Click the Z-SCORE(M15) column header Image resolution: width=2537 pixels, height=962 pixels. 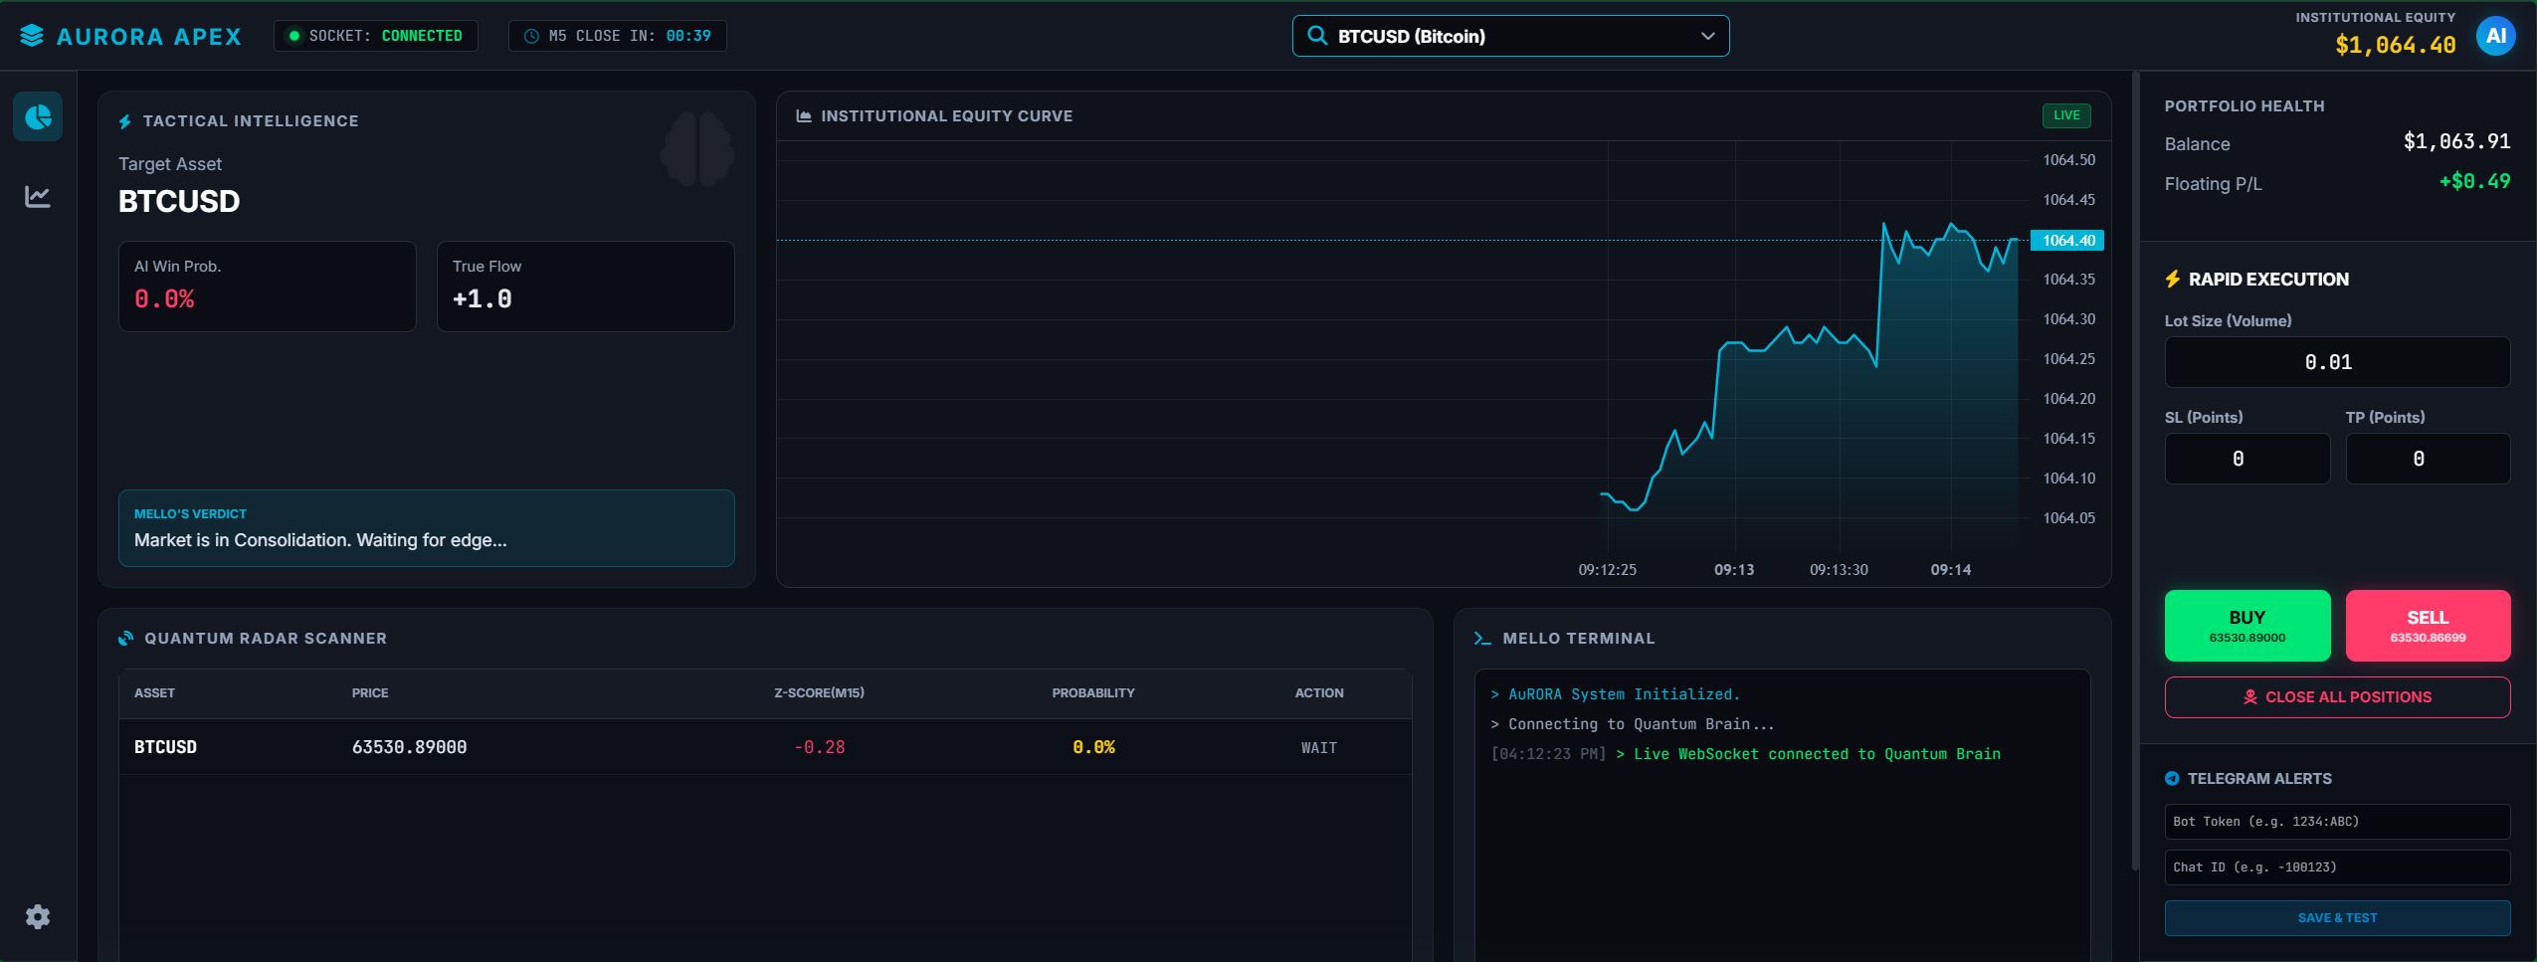pyautogui.click(x=819, y=693)
